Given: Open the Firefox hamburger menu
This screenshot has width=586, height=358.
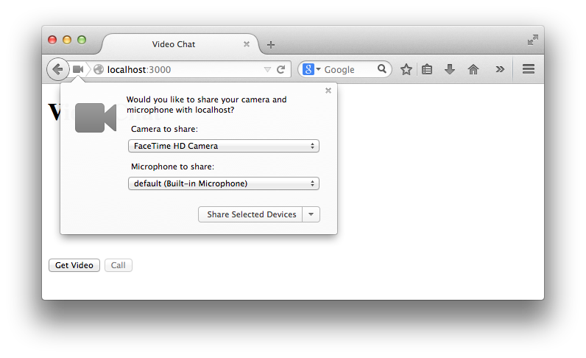Looking at the screenshot, I should click(528, 69).
